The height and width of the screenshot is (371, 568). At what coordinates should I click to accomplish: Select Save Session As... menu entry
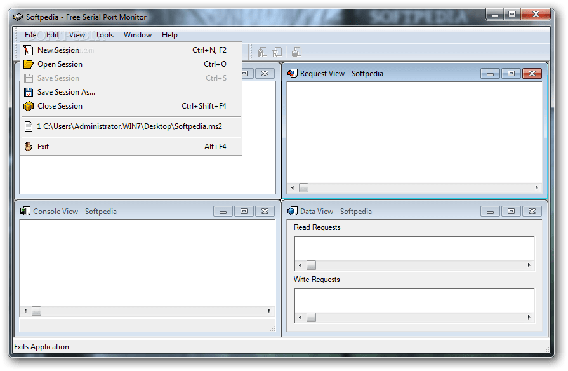point(131,92)
